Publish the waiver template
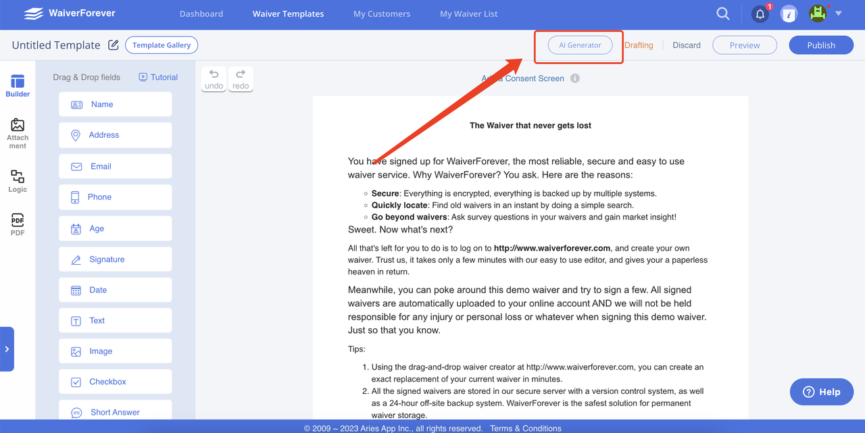 click(821, 45)
